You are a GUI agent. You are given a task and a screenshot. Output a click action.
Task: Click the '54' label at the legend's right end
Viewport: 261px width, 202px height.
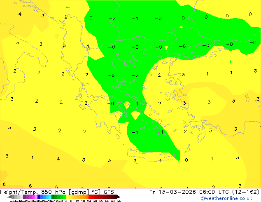click(119, 201)
